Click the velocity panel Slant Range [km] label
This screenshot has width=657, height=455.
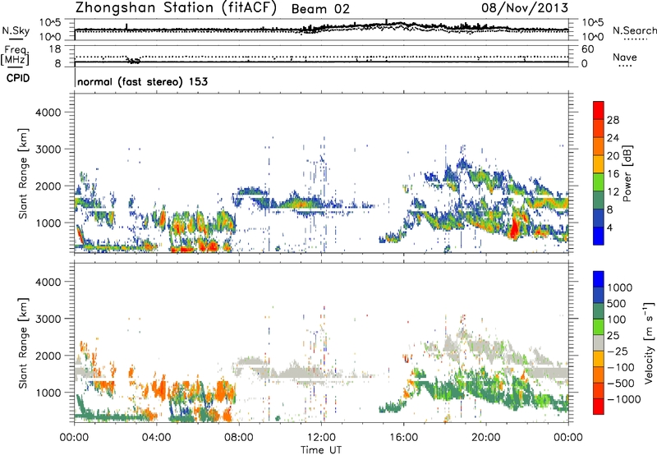coord(23,343)
